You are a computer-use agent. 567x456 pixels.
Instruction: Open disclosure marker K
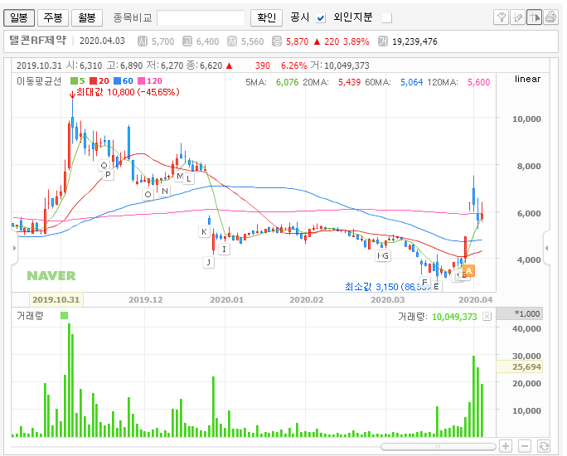coord(204,232)
